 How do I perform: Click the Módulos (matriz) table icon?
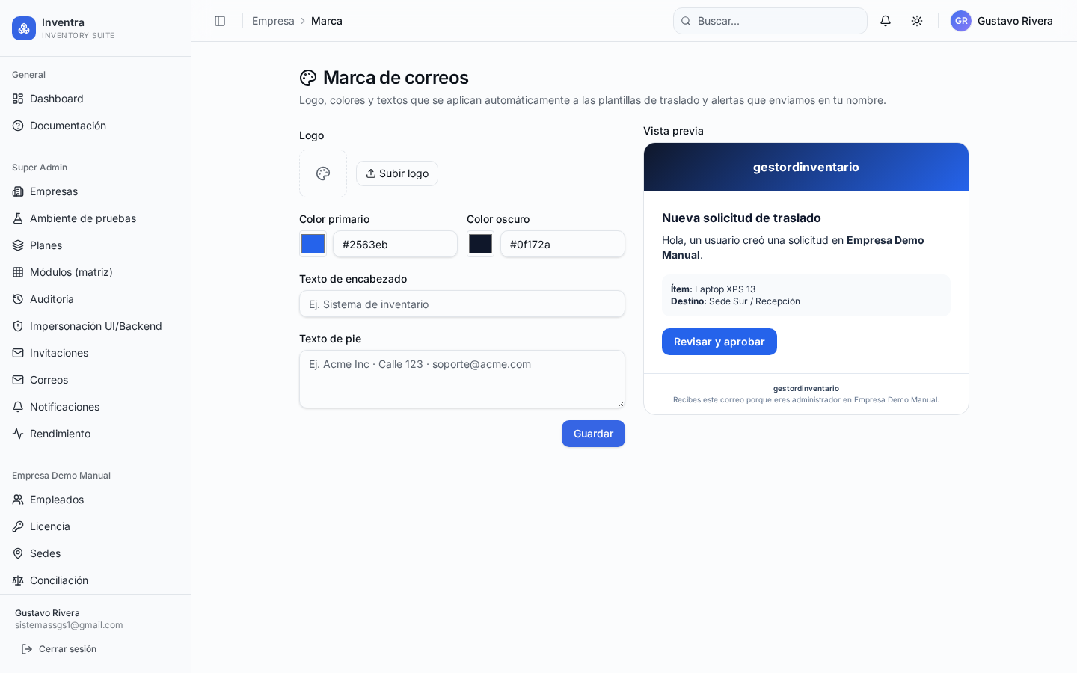[18, 272]
